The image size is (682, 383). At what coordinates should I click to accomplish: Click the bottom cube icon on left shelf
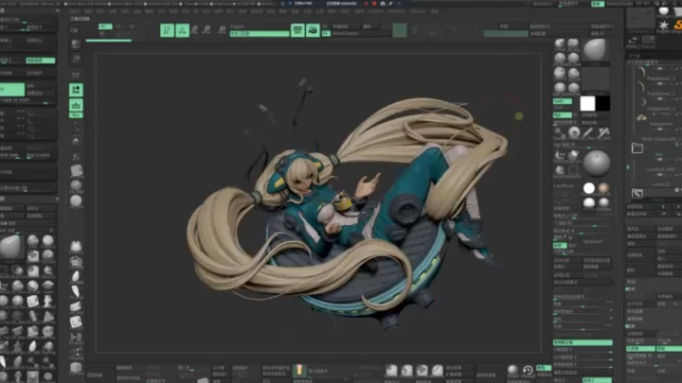point(76,367)
